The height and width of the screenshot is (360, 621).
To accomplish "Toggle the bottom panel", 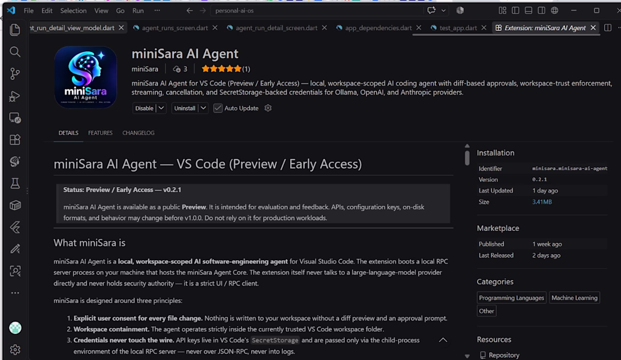I will click(x=528, y=11).
